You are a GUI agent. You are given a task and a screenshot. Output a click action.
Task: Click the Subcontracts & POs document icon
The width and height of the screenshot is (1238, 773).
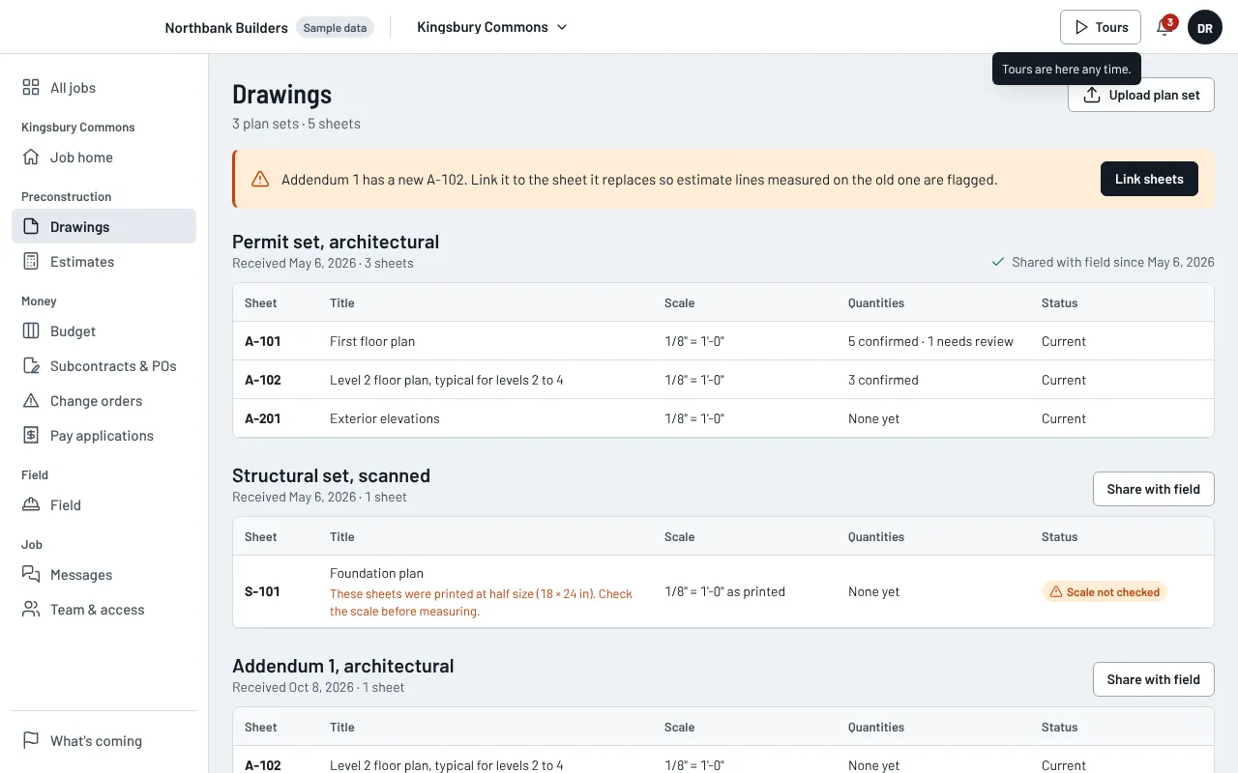31,366
